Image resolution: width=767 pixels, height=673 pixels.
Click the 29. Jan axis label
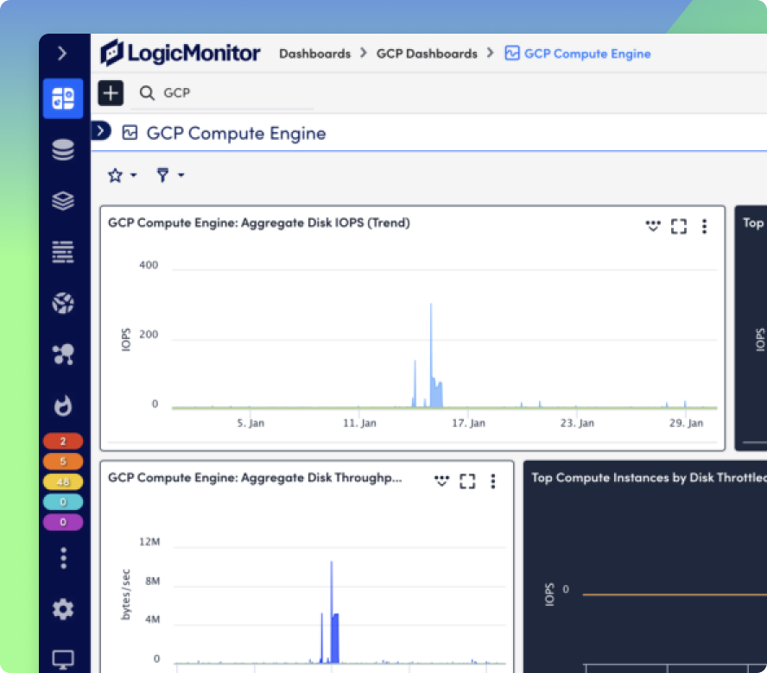tap(686, 423)
